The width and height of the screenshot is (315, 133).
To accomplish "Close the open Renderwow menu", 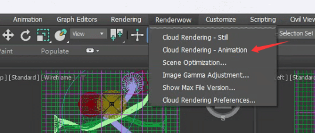I will point(173,20).
